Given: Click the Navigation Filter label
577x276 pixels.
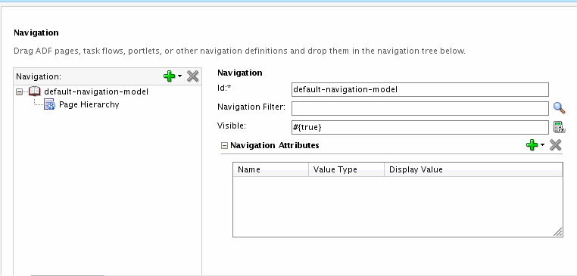Looking at the screenshot, I should coord(251,107).
